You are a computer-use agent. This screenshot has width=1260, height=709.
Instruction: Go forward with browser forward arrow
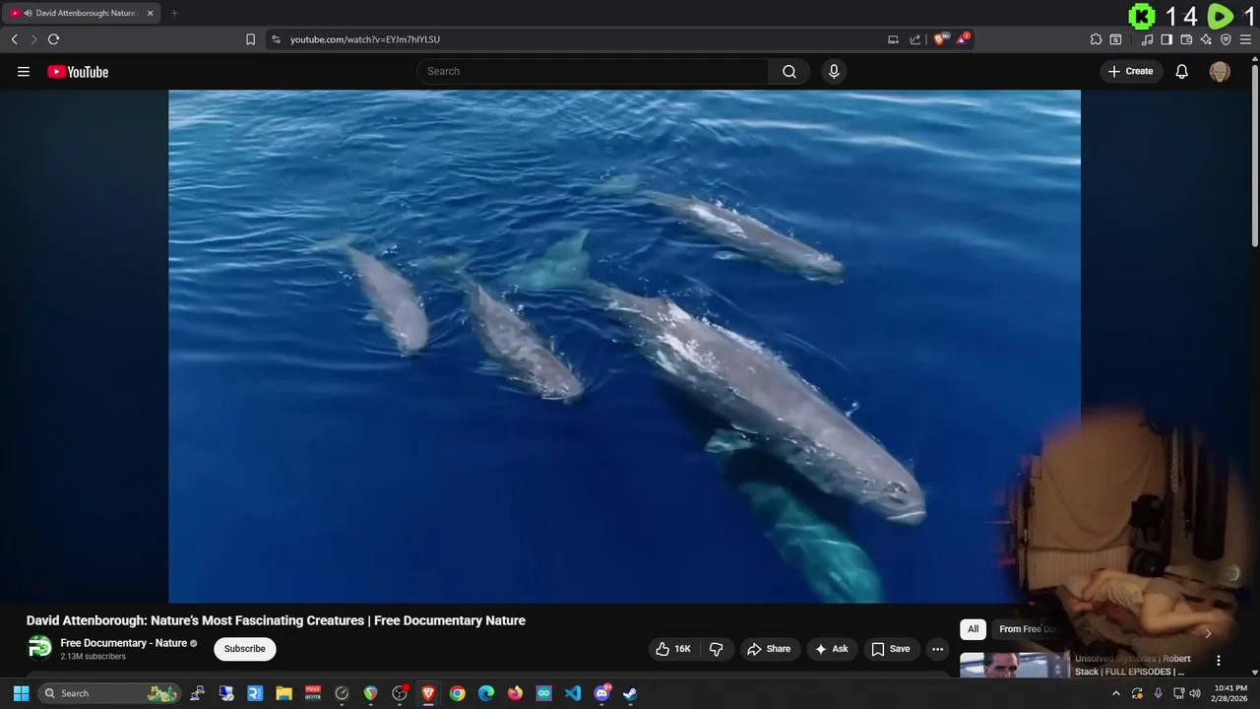point(33,39)
